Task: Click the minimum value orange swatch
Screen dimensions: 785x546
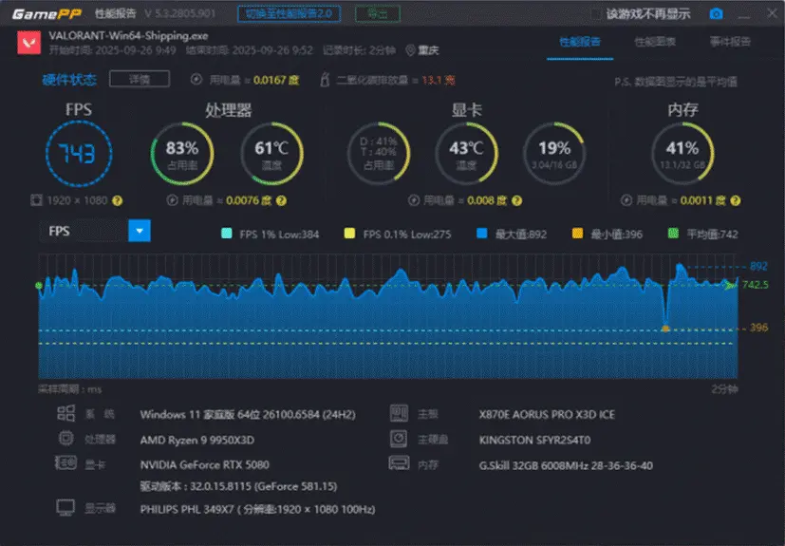Action: 578,234
